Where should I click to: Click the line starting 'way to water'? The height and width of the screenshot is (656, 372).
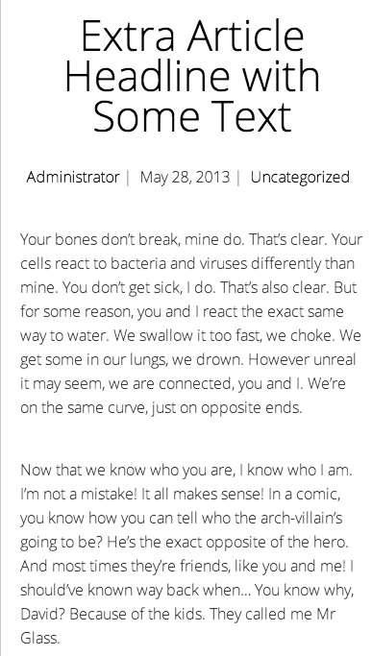[190, 335]
